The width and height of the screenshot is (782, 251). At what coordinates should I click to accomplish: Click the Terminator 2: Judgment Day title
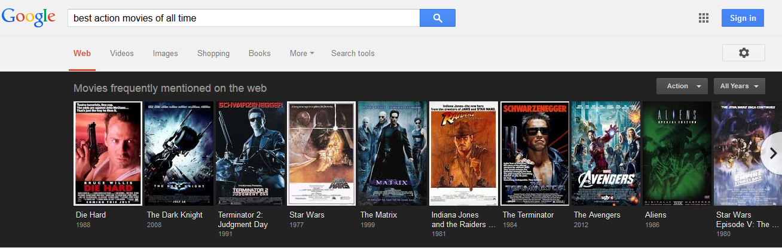243,219
